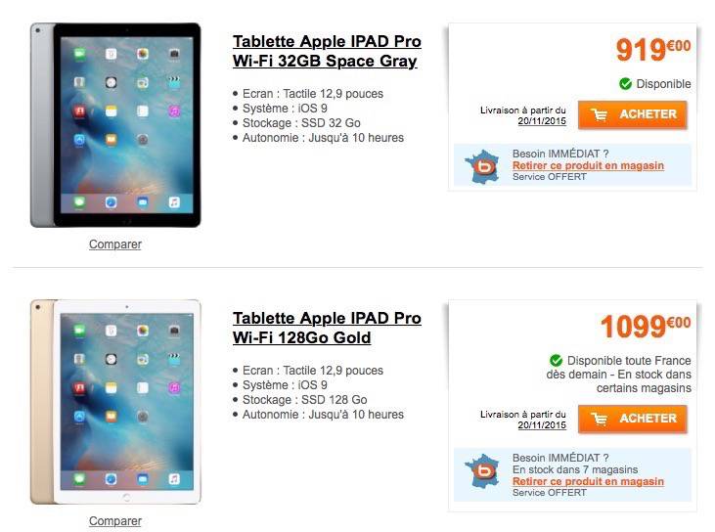Click the France map logo for Space Gray iPad

click(x=481, y=166)
